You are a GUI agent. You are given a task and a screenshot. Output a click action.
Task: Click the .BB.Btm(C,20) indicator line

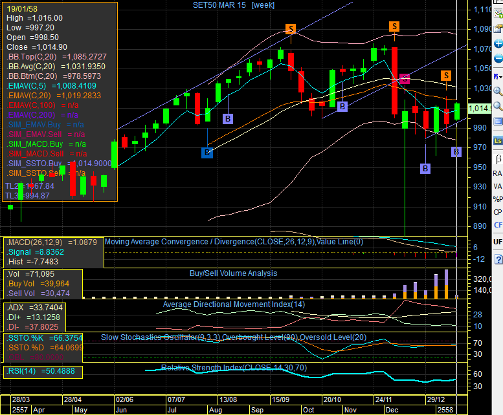(54, 76)
